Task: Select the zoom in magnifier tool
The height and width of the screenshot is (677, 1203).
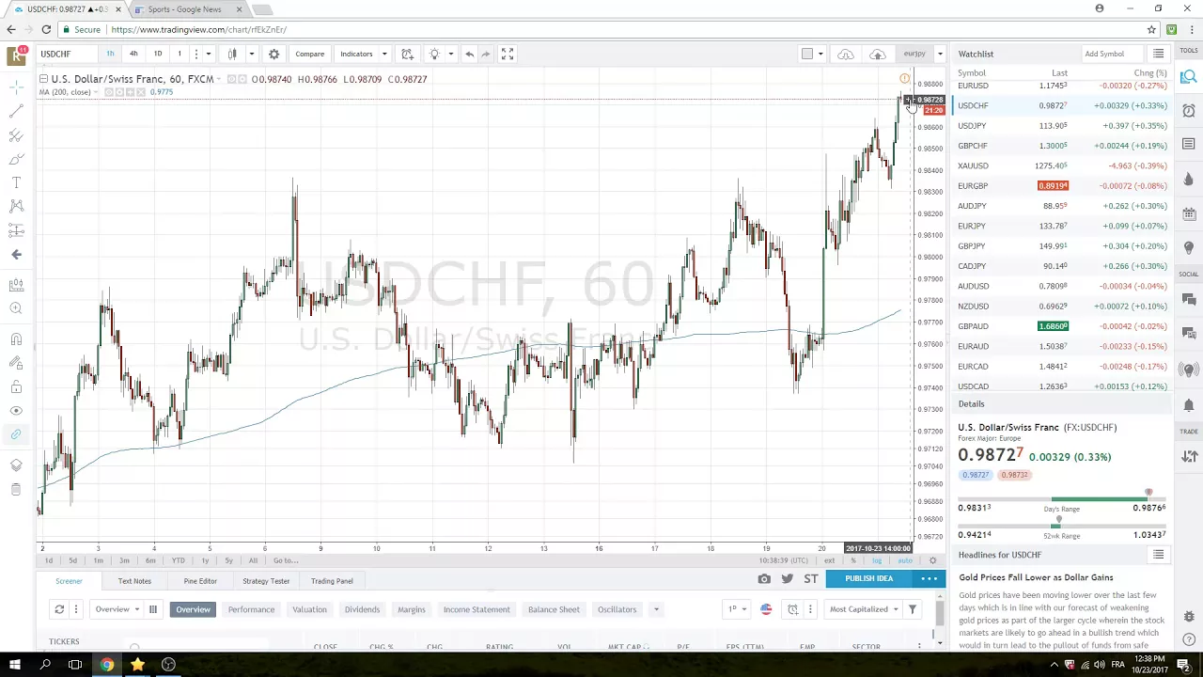Action: pos(16,308)
